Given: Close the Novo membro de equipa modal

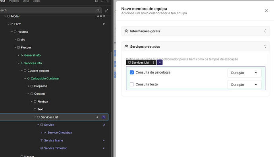Looking at the screenshot, I should click(x=266, y=11).
